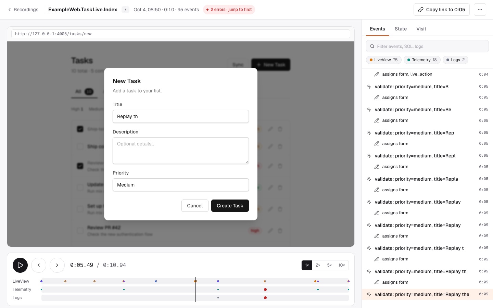Select assigns form, live_action event
The height and width of the screenshot is (308, 493).
tap(427, 74)
